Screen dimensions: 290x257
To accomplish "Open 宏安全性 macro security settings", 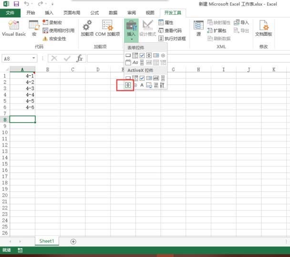I will click(x=54, y=39).
